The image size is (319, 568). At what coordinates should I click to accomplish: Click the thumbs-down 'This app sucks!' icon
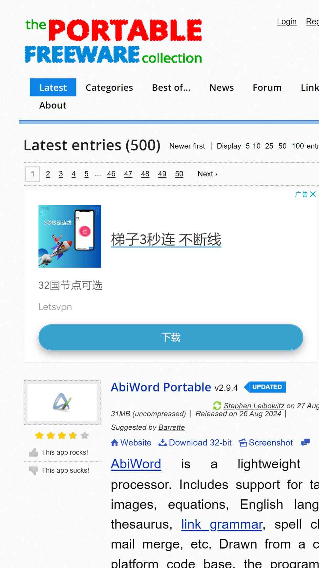tap(33, 471)
